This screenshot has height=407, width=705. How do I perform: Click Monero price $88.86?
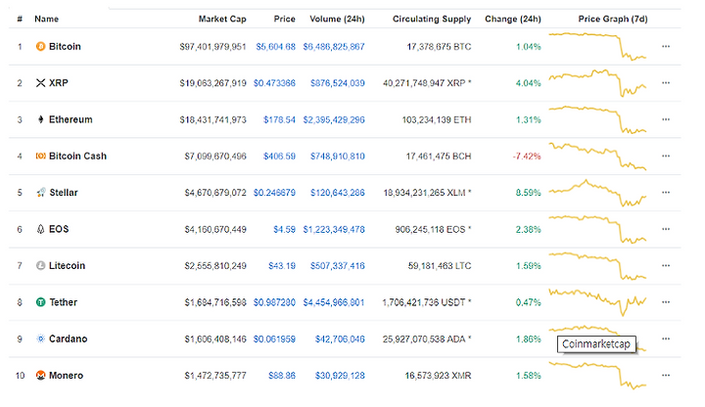click(x=282, y=376)
